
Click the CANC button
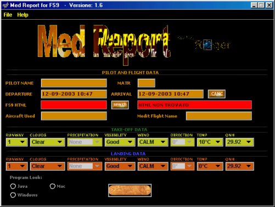[x=217, y=94]
